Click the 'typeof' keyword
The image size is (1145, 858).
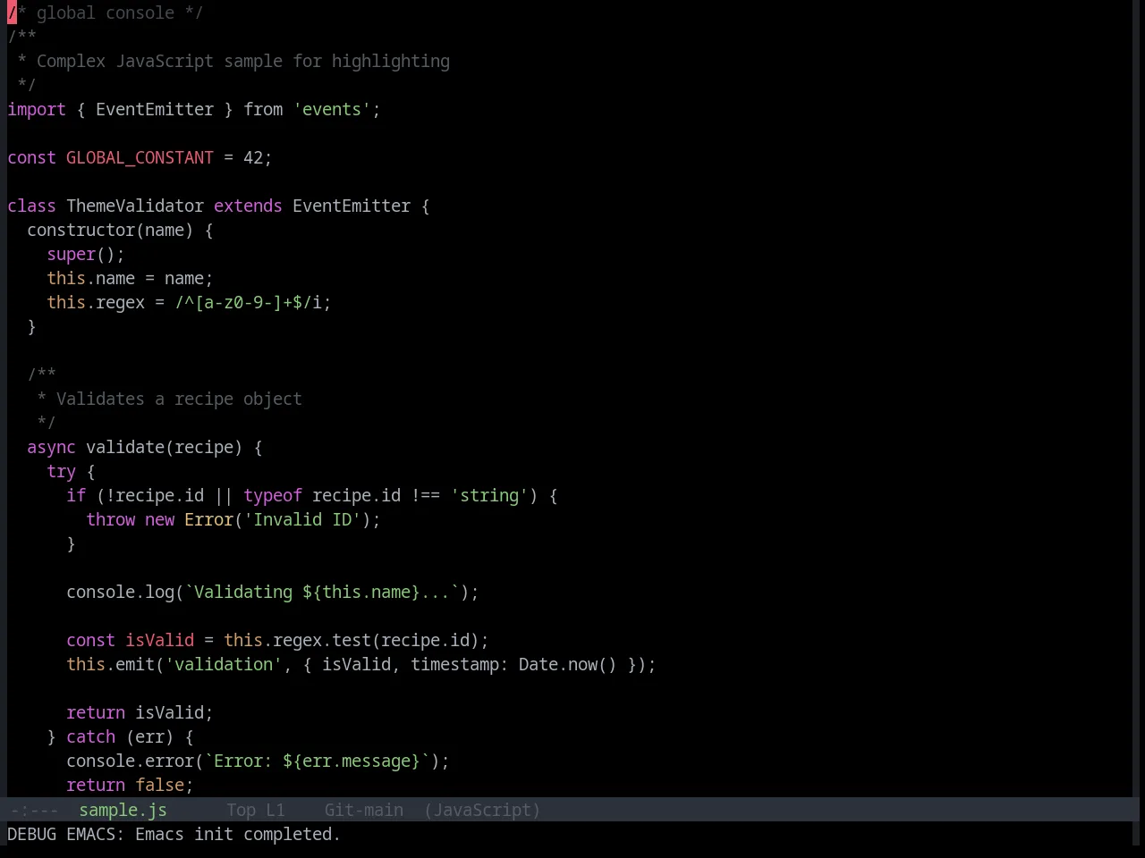[x=273, y=495]
